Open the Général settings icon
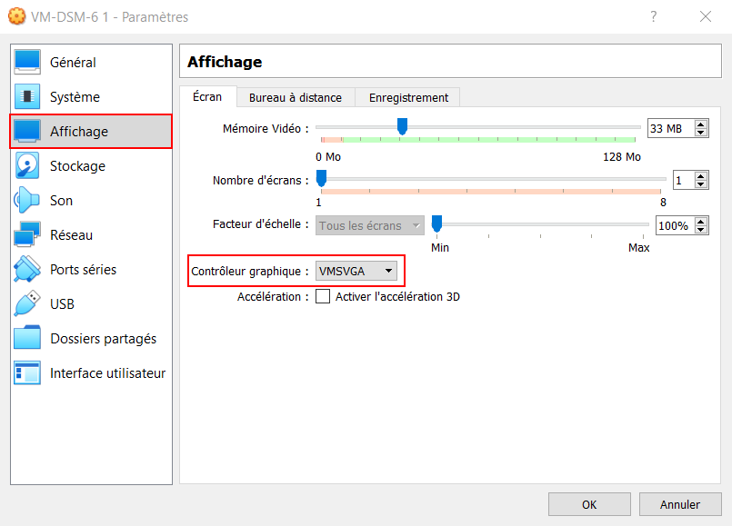The height and width of the screenshot is (526, 732). coord(27,62)
